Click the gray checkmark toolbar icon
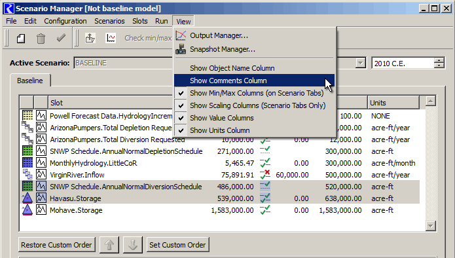 pyautogui.click(x=61, y=39)
